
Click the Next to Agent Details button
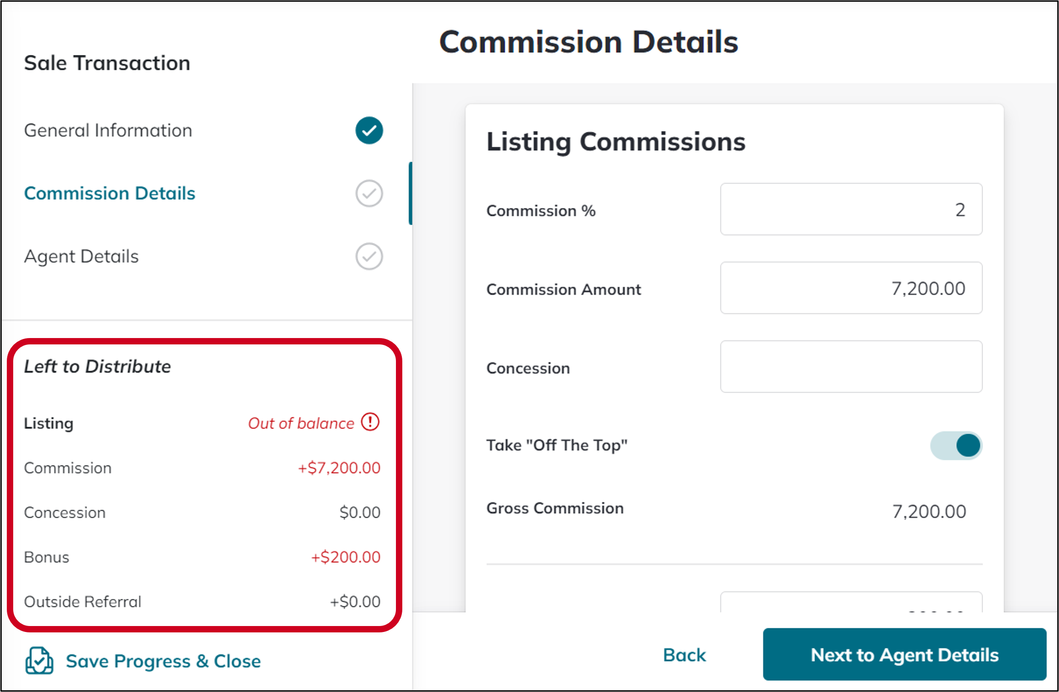[905, 655]
